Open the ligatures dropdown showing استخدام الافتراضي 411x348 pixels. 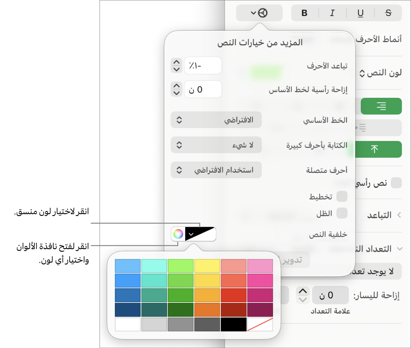pyautogui.click(x=216, y=170)
